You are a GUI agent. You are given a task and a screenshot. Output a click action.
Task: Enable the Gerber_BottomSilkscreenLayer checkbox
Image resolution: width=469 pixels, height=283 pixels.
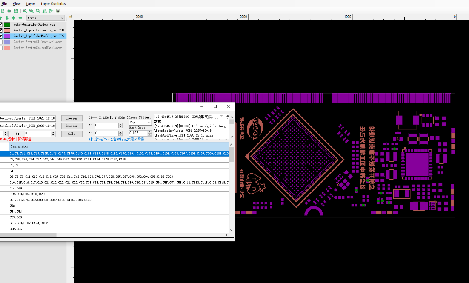1,42
